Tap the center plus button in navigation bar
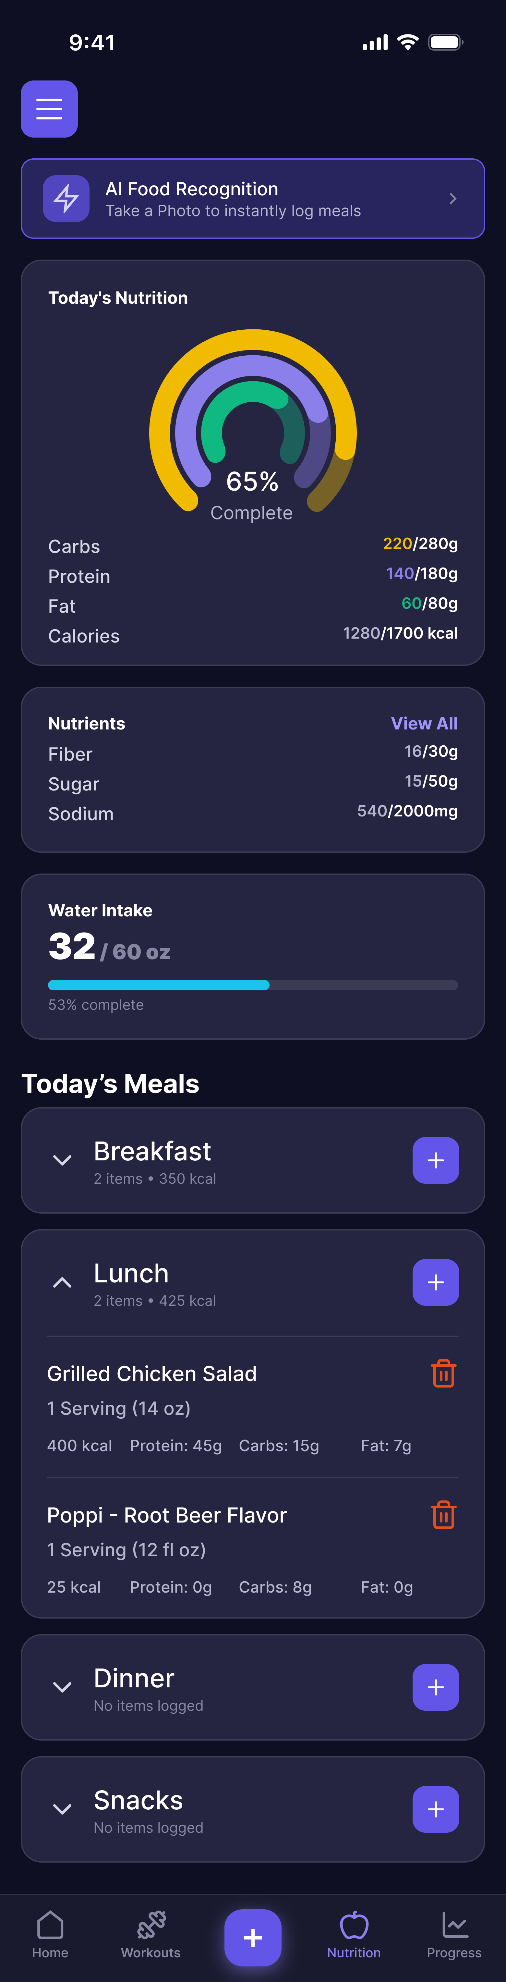This screenshot has height=1982, width=506. [252, 1937]
